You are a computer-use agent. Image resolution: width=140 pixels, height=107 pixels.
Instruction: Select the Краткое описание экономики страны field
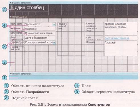point(121,29)
